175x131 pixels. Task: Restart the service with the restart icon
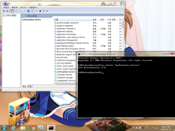(47, 11)
